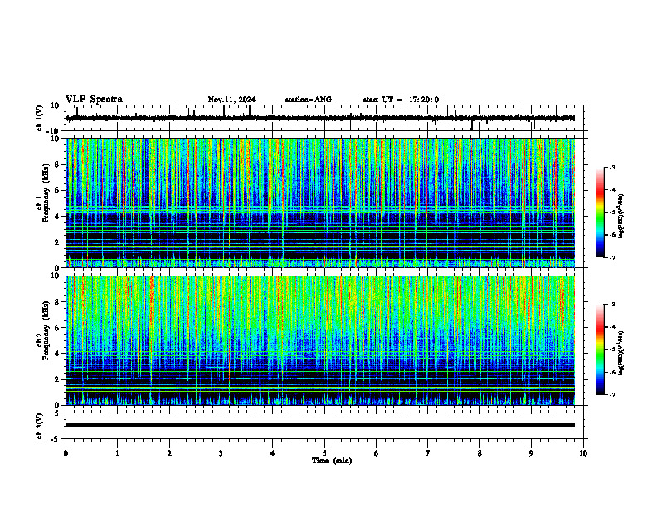657x508 pixels.
Task: Click time axis tick label "3"
Action: (x=221, y=453)
